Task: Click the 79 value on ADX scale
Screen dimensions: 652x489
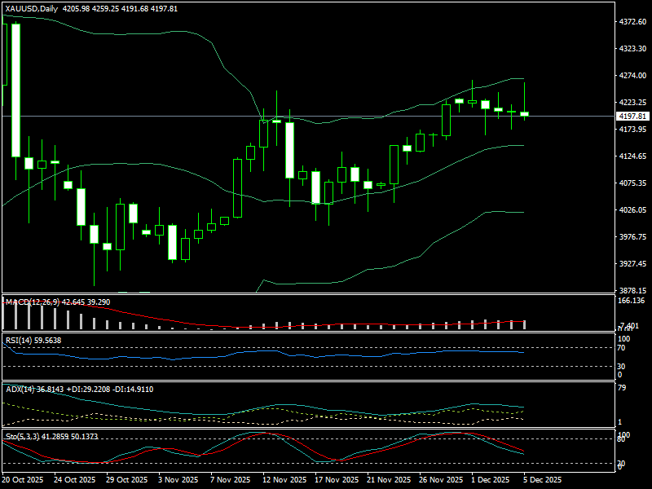Action: pos(621,387)
